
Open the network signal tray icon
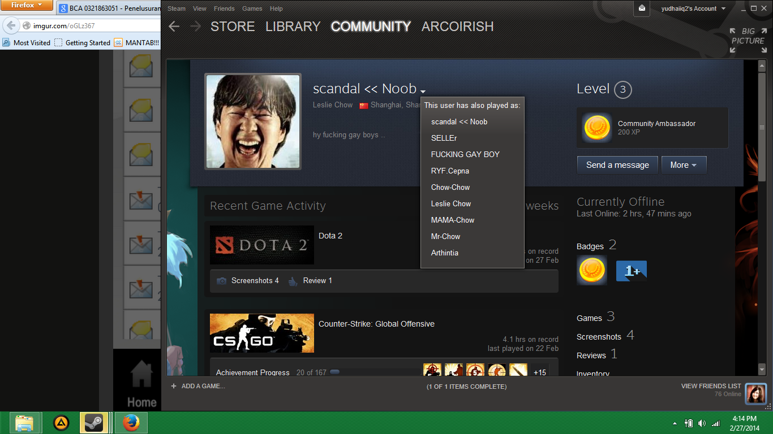point(716,423)
